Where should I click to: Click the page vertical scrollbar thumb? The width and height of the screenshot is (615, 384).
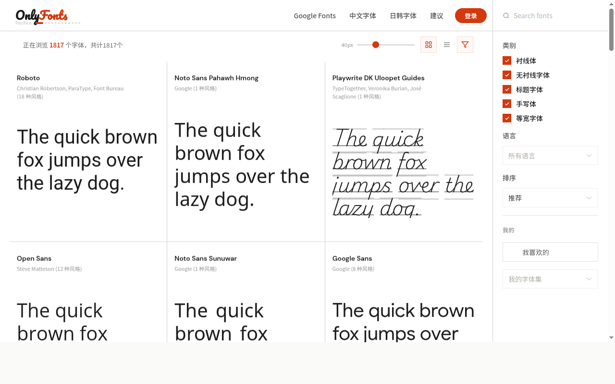point(612,29)
